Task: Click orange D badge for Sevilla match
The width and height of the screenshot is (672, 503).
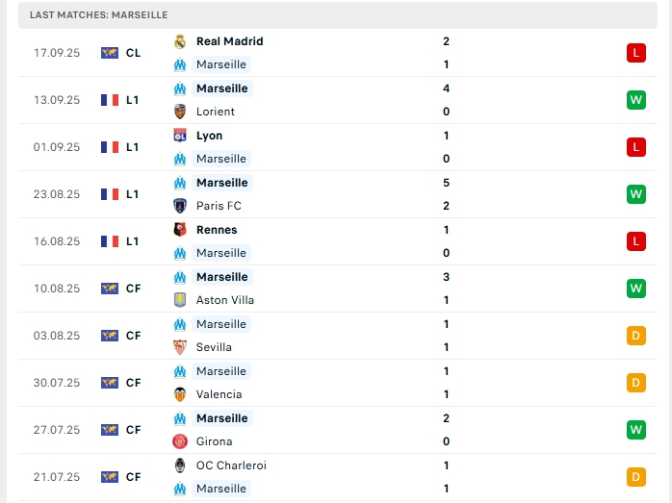Action: coord(635,336)
